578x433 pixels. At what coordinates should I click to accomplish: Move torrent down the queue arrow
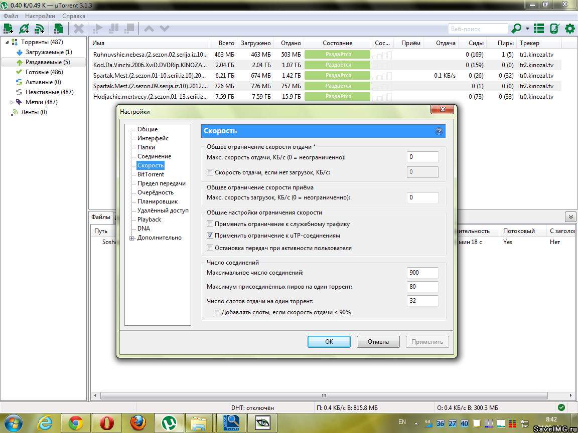[165, 29]
